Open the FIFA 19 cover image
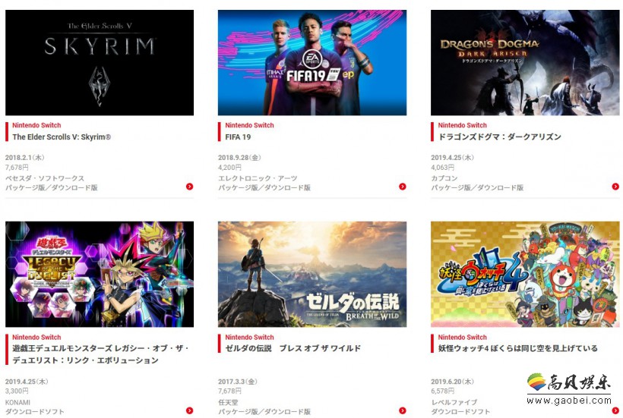The image size is (623, 418). click(x=312, y=63)
